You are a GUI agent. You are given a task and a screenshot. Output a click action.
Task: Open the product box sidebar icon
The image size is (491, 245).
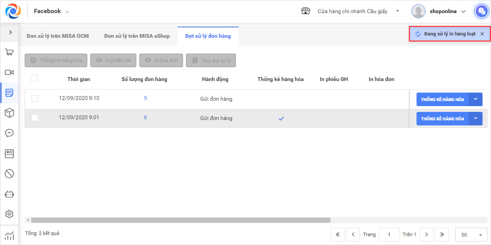9,113
